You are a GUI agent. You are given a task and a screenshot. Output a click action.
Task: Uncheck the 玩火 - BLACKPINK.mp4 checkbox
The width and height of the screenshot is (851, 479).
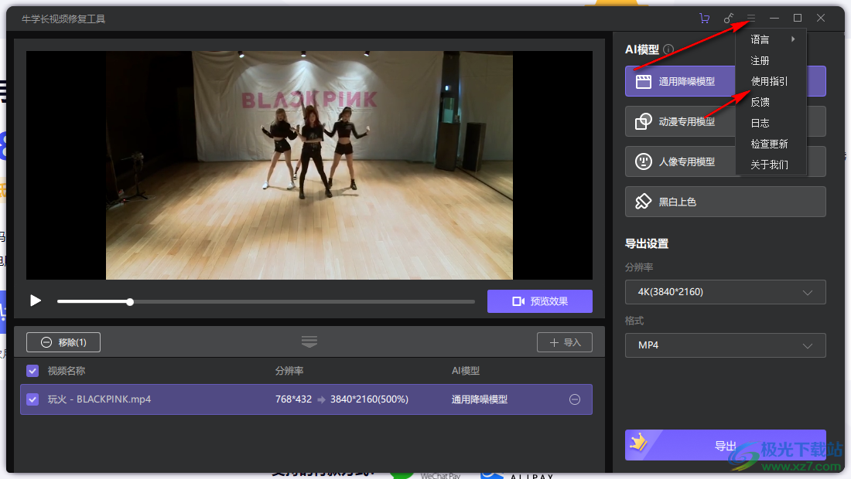pos(32,399)
